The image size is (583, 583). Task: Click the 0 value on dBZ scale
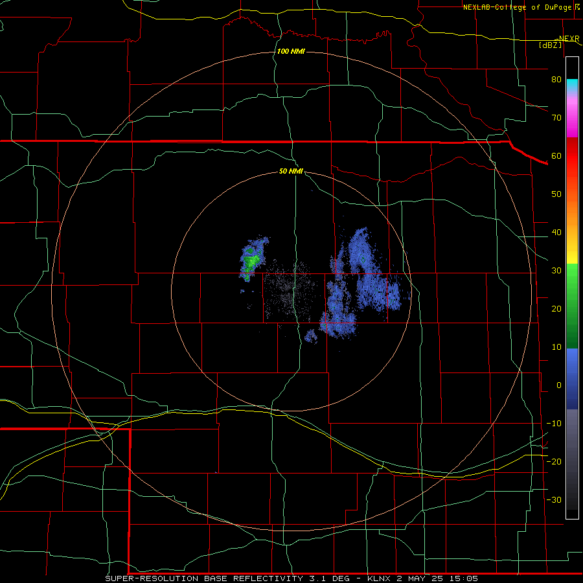559,385
